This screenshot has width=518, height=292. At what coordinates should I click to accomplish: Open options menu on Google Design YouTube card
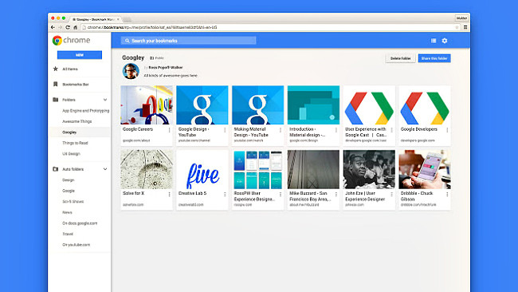(x=225, y=130)
